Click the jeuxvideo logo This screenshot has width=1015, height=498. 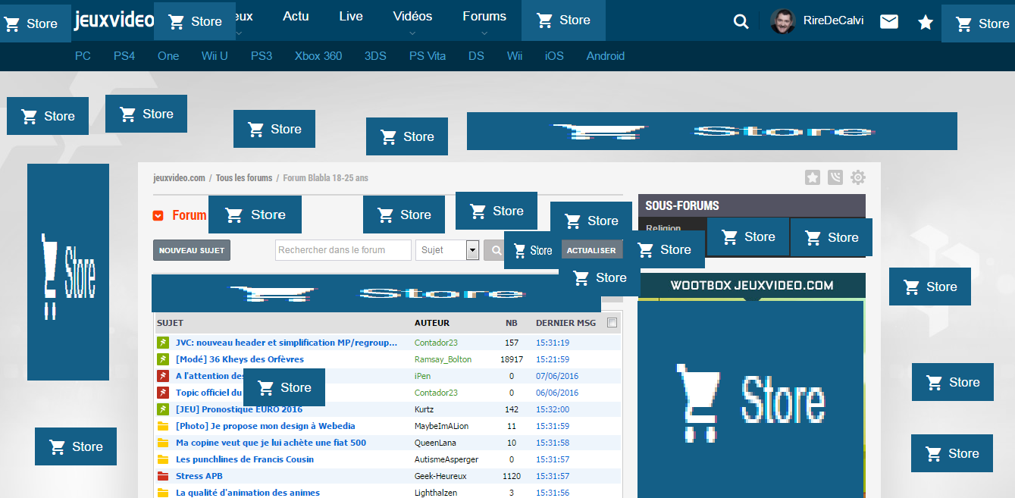[x=114, y=20]
